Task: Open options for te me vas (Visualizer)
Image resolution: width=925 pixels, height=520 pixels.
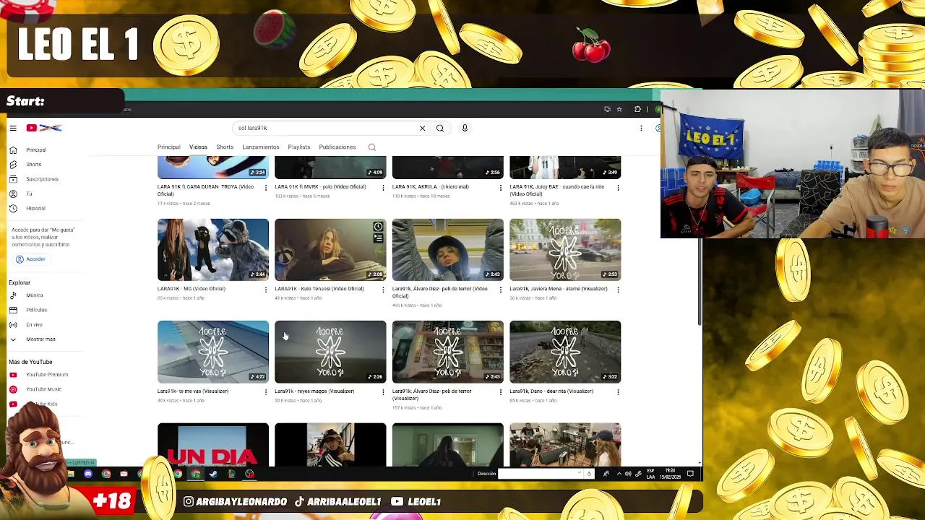Action: point(265,392)
